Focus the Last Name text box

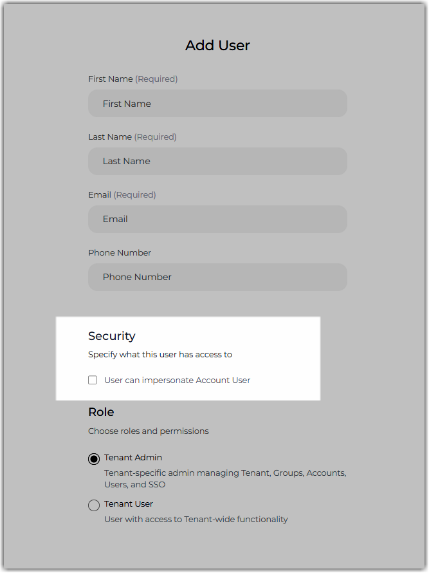(x=217, y=161)
